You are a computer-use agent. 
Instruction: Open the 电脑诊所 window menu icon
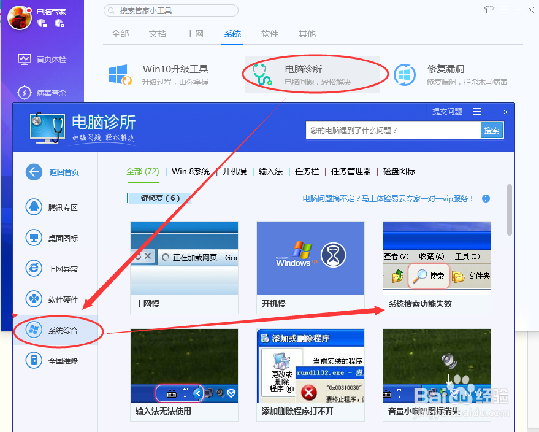[477, 112]
